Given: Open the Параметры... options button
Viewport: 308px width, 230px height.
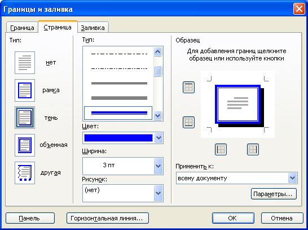Looking at the screenshot, I should tap(274, 194).
